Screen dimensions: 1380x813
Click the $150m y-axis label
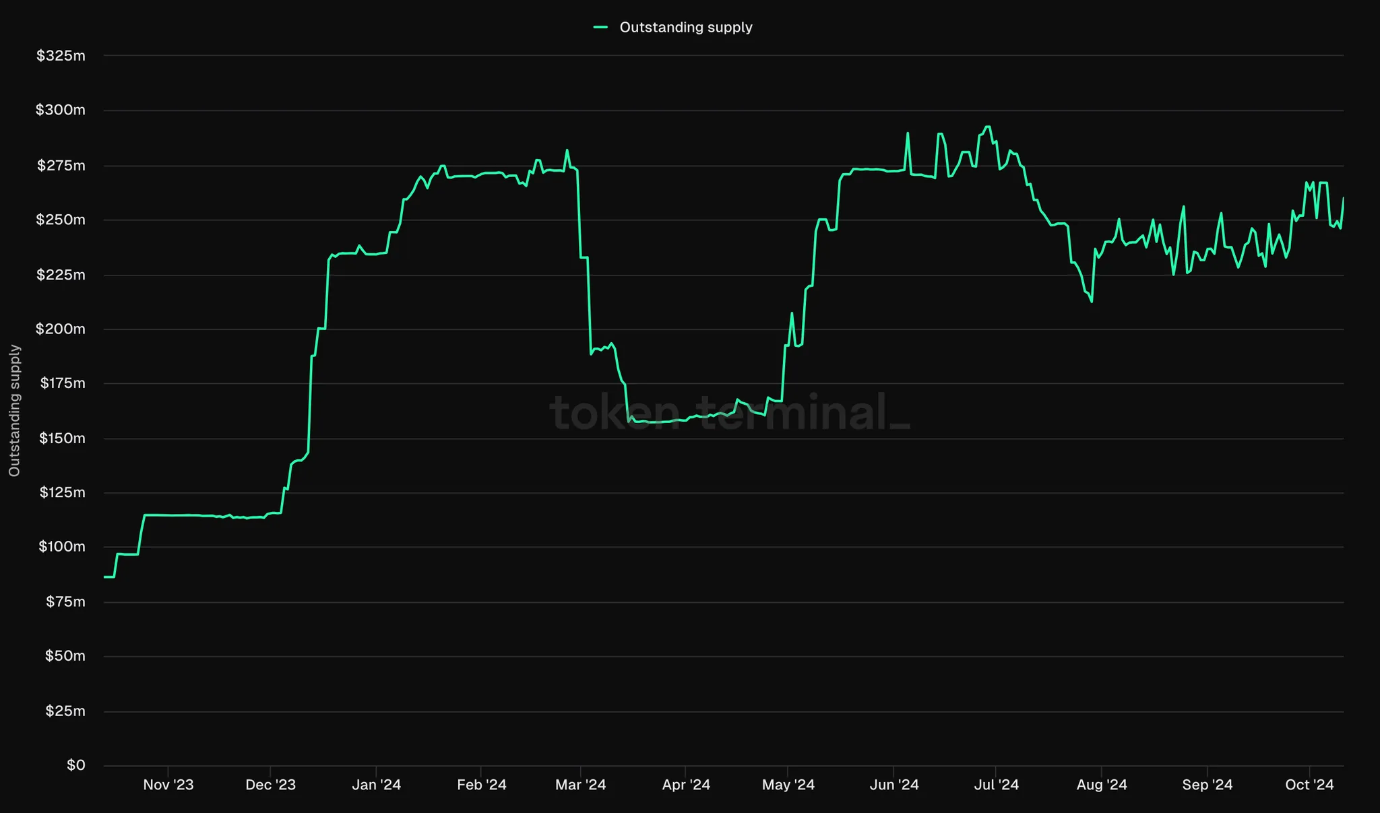tap(62, 438)
